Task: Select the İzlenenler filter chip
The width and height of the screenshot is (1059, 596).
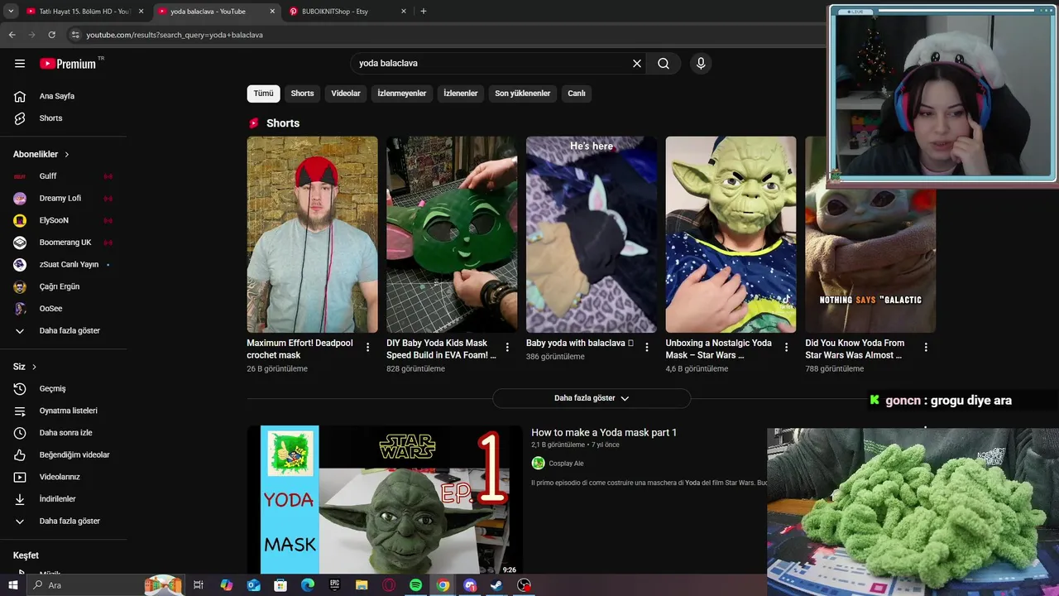Action: pyautogui.click(x=461, y=94)
